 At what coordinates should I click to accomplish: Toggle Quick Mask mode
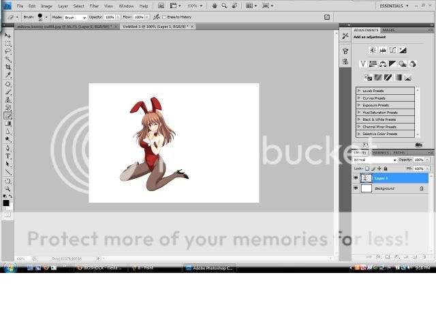[x=7, y=214]
